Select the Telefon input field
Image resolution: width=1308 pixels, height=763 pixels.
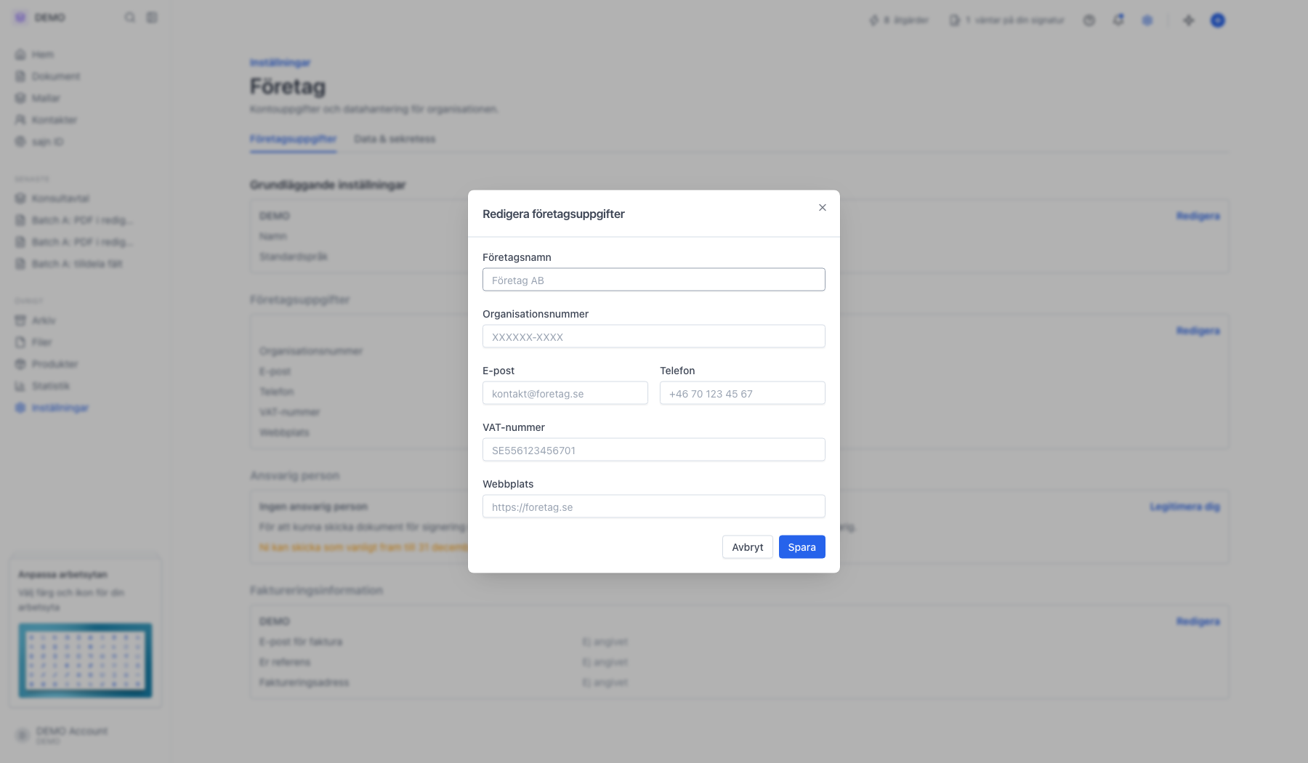tap(743, 393)
